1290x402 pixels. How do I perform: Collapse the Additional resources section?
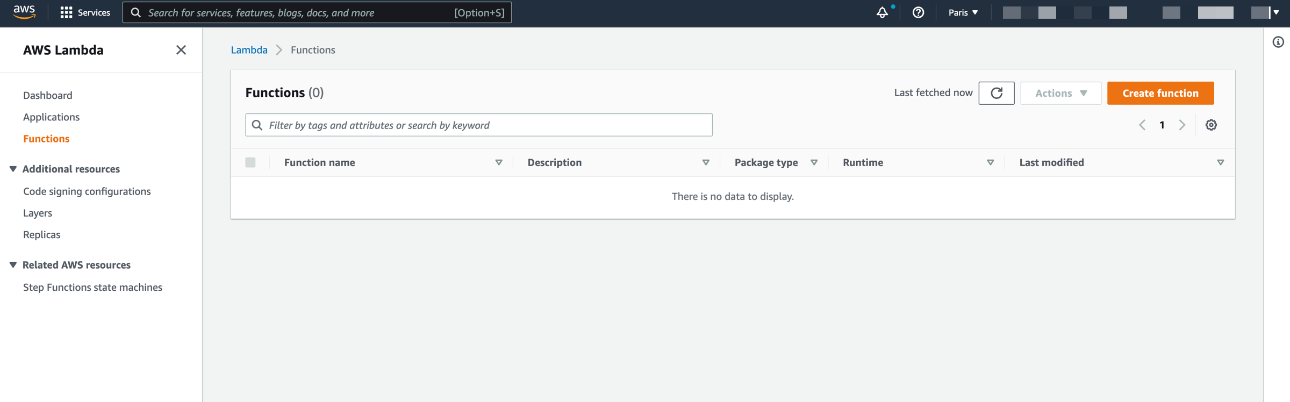coord(13,169)
